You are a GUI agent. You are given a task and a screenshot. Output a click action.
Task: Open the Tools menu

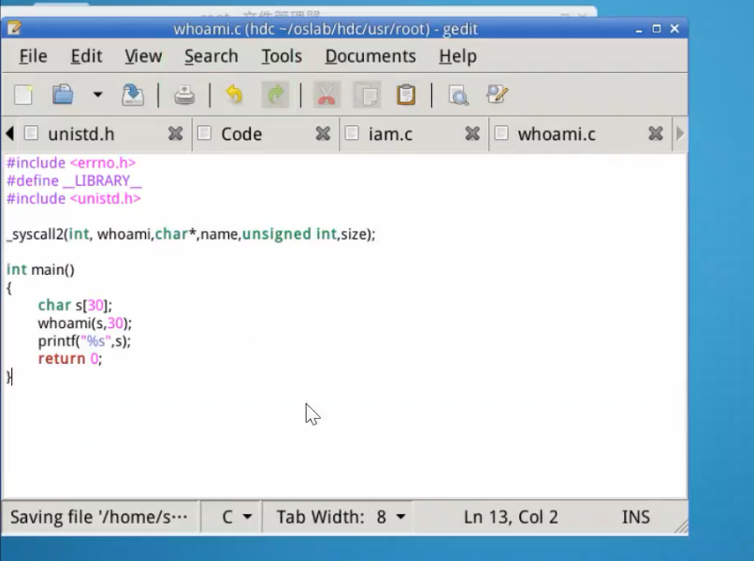pos(281,56)
